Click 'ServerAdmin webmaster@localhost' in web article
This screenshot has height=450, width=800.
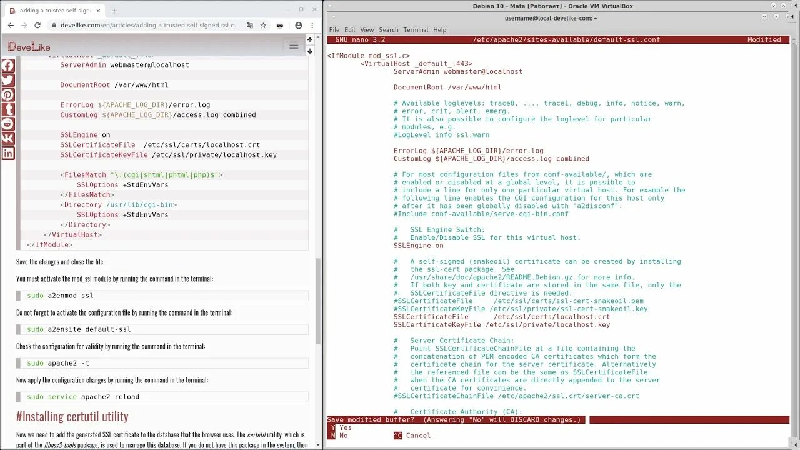(x=124, y=65)
